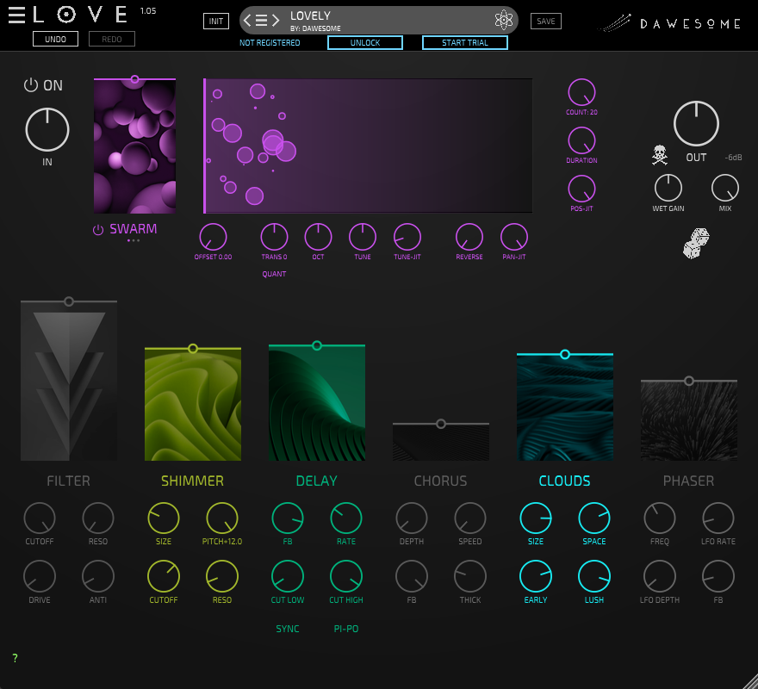This screenshot has width=758, height=689.
Task: Expand the three dots below SWARM
Action: pos(134,241)
